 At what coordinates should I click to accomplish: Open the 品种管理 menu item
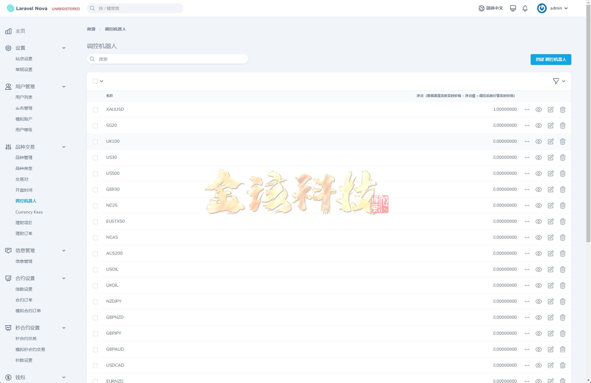tap(24, 158)
